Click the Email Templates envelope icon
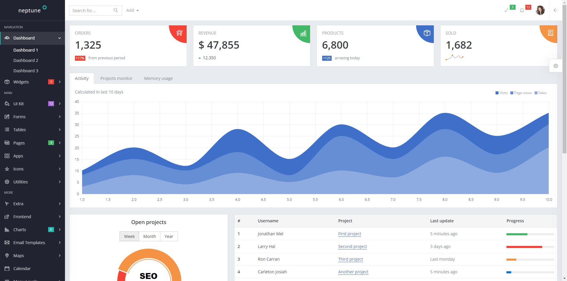Image resolution: width=567 pixels, height=281 pixels. click(7, 242)
